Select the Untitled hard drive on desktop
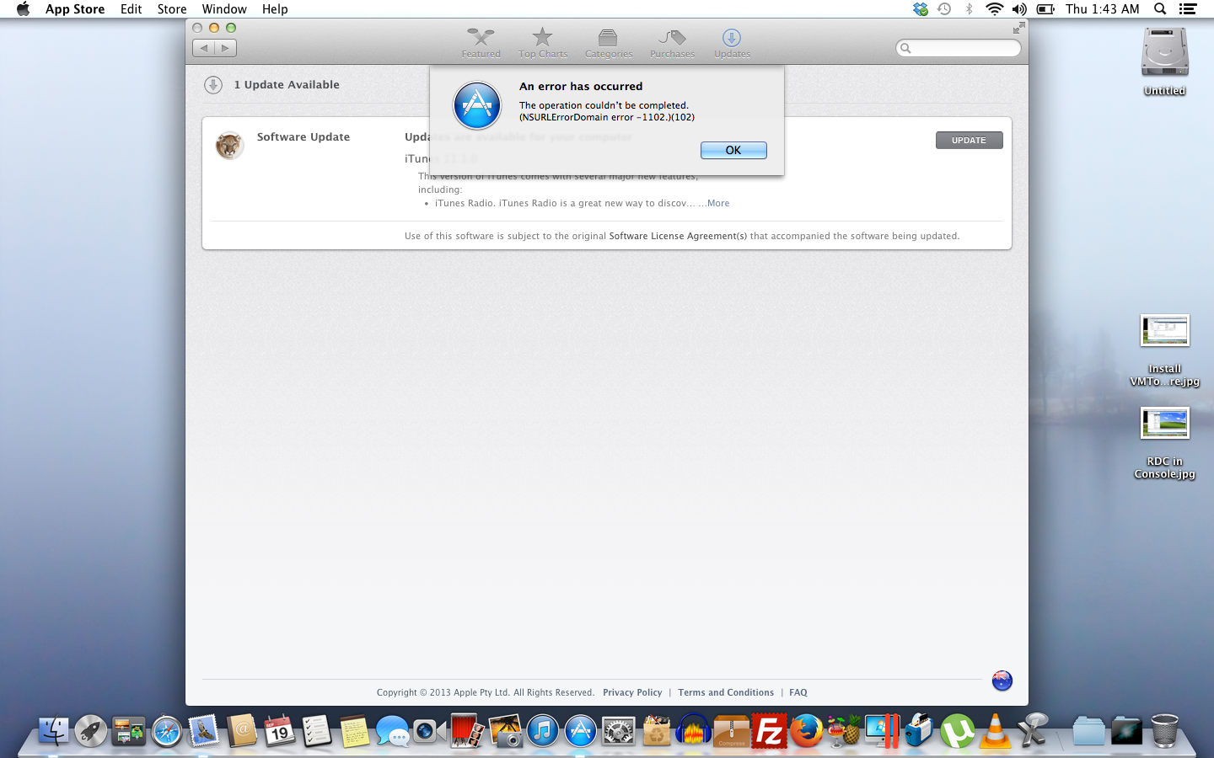Screen dimensions: 1214x758 1164,61
